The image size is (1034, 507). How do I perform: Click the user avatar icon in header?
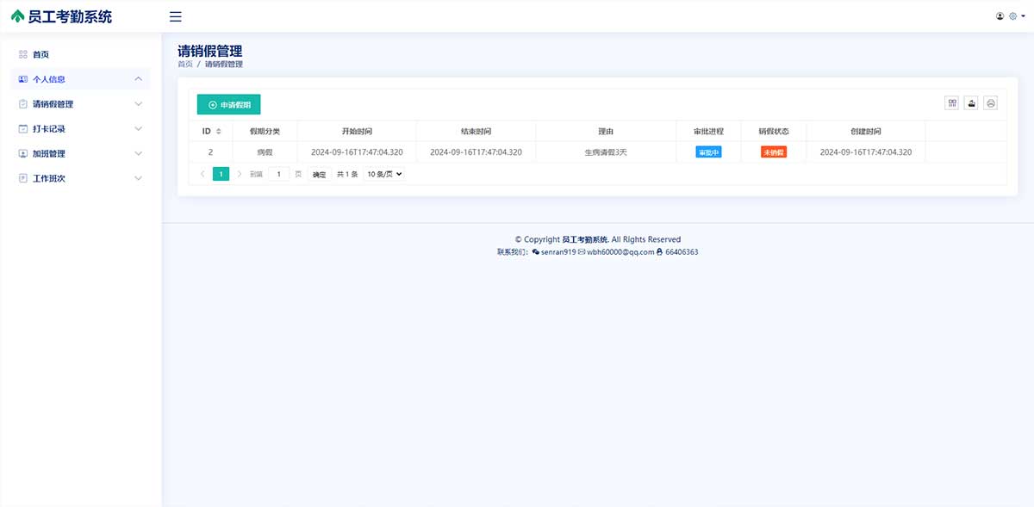1000,16
